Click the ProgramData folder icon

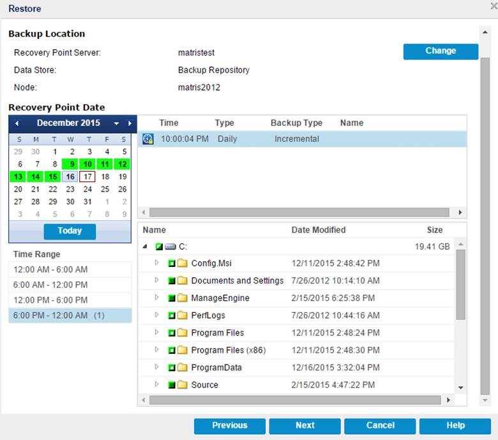183,367
